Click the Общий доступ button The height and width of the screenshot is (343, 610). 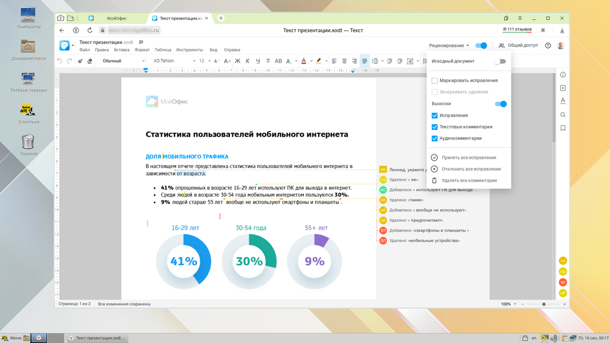pos(518,46)
